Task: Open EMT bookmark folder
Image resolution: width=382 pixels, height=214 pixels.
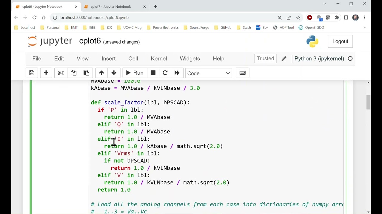Action: 71,27
